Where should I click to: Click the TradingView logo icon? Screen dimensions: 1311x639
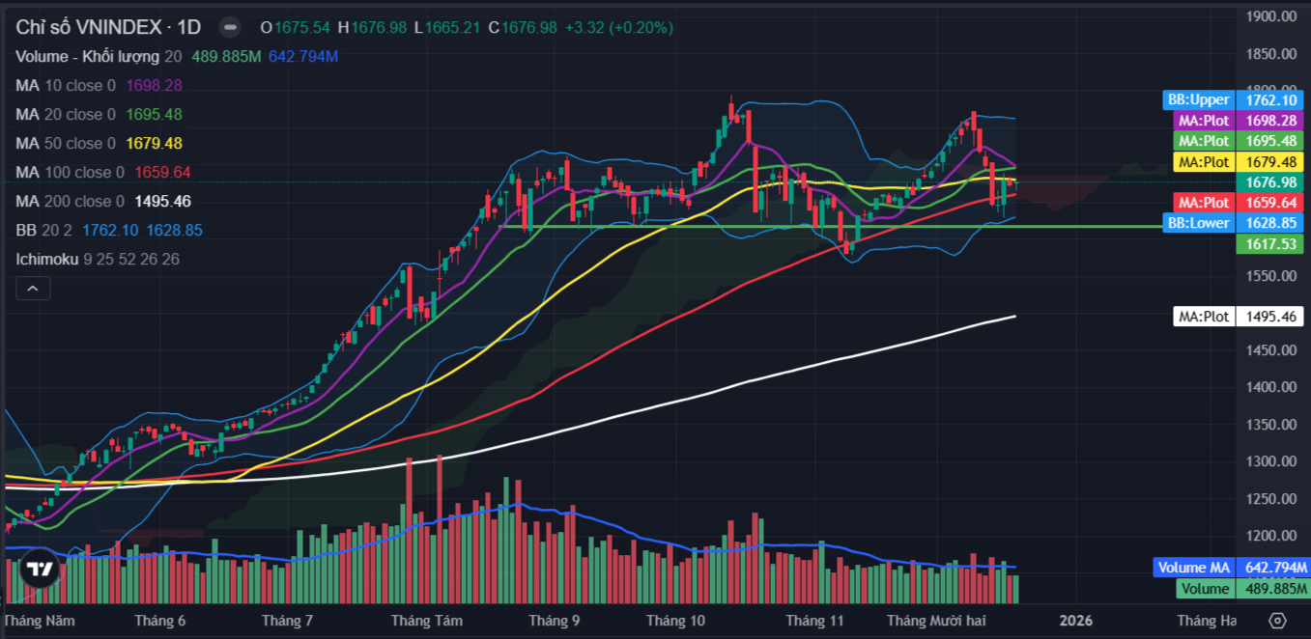point(39,570)
